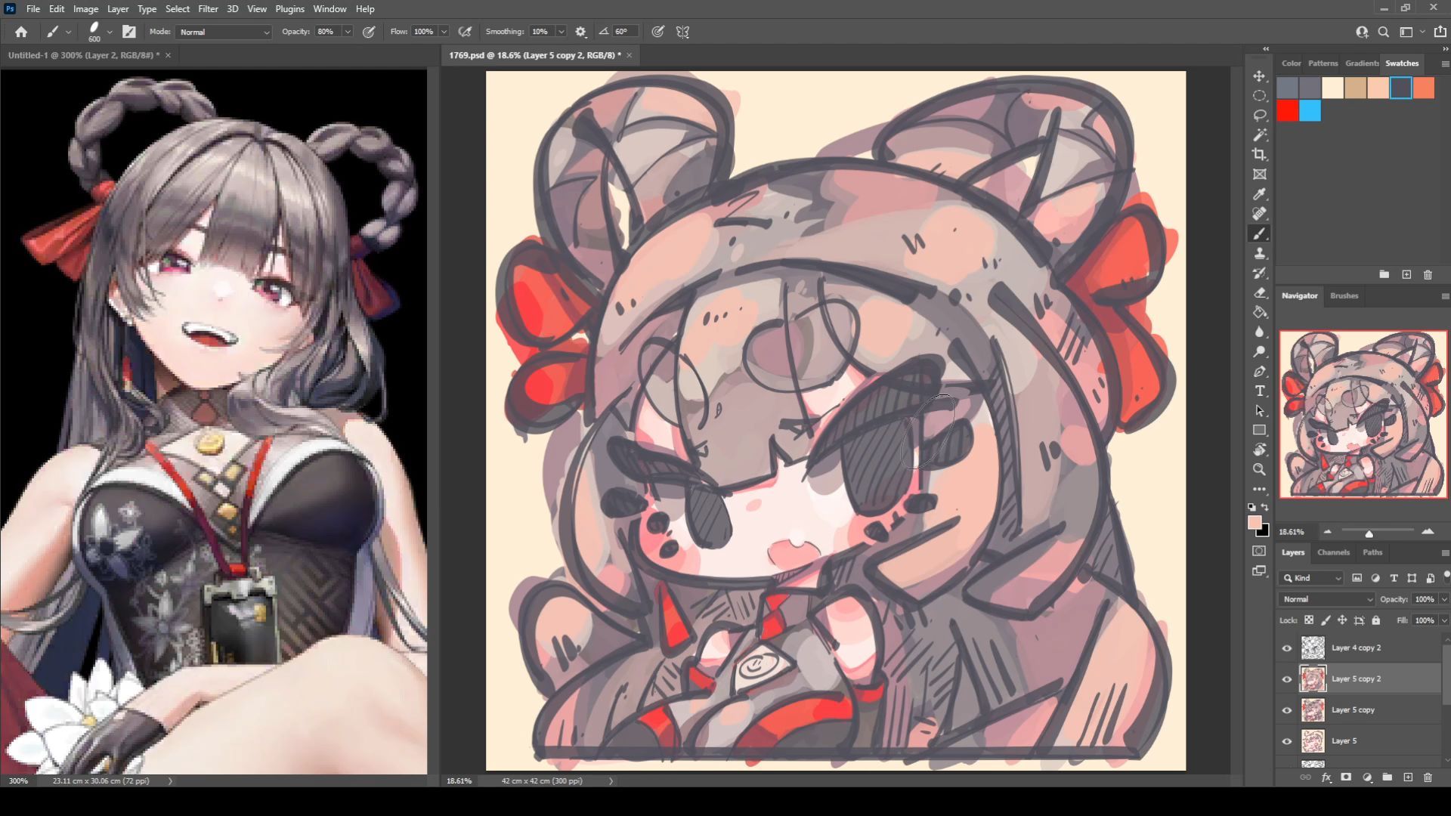Expand the layer Fill dropdown
The height and width of the screenshot is (816, 1451).
click(x=1444, y=620)
